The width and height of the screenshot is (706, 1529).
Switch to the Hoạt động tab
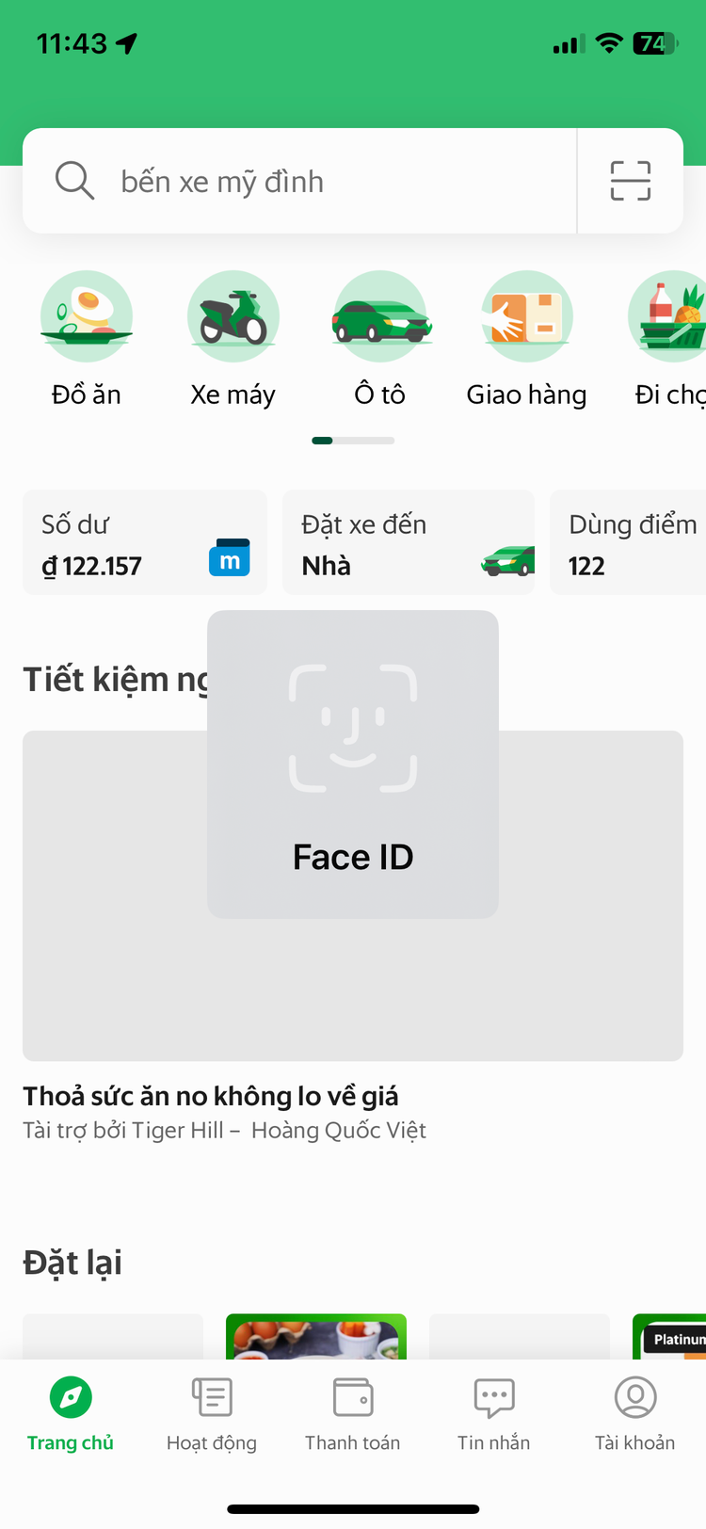[211, 1412]
